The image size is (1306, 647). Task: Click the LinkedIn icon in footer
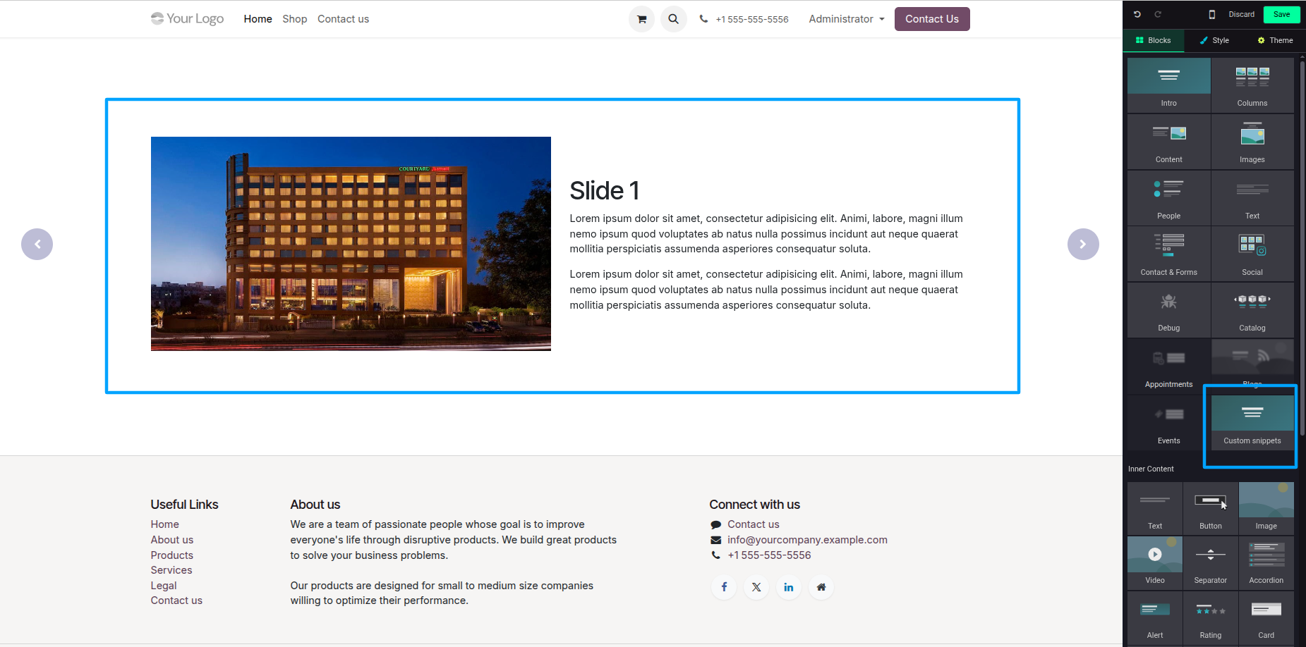point(789,587)
